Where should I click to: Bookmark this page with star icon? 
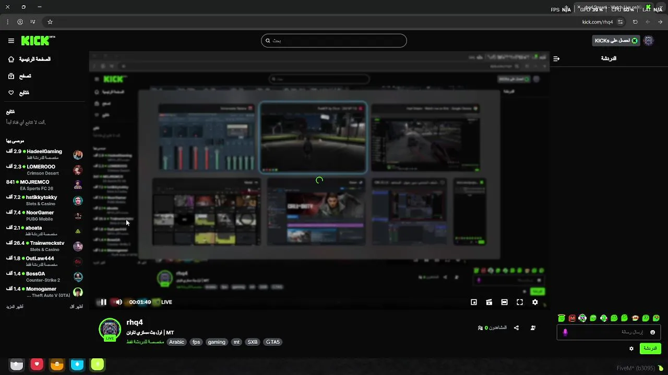click(50, 22)
